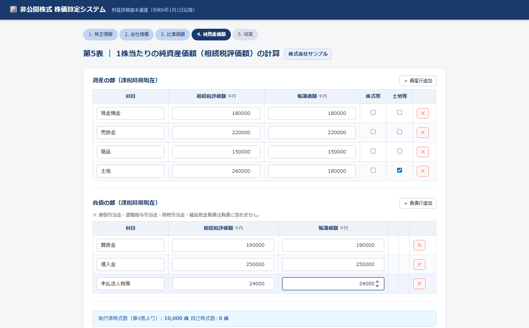Edit the 現金預金 account name field
Image resolution: width=529 pixels, height=328 pixels.
click(x=130, y=113)
